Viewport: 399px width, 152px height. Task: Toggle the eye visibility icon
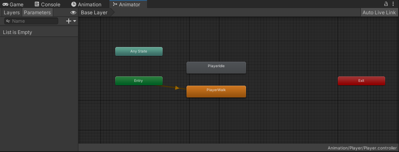click(x=73, y=13)
